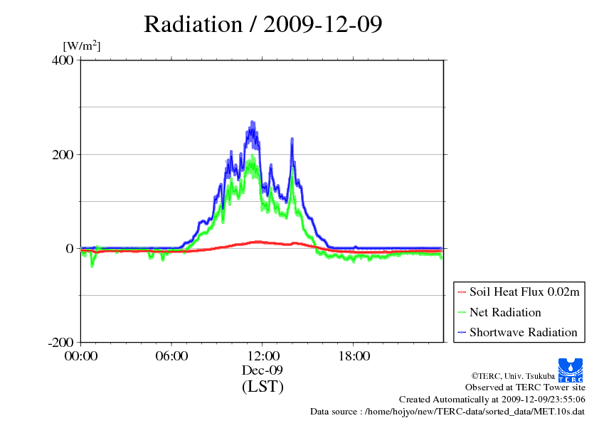The height and width of the screenshot is (423, 599).
Task: Click the (LST) time zone label
Action: click(263, 387)
